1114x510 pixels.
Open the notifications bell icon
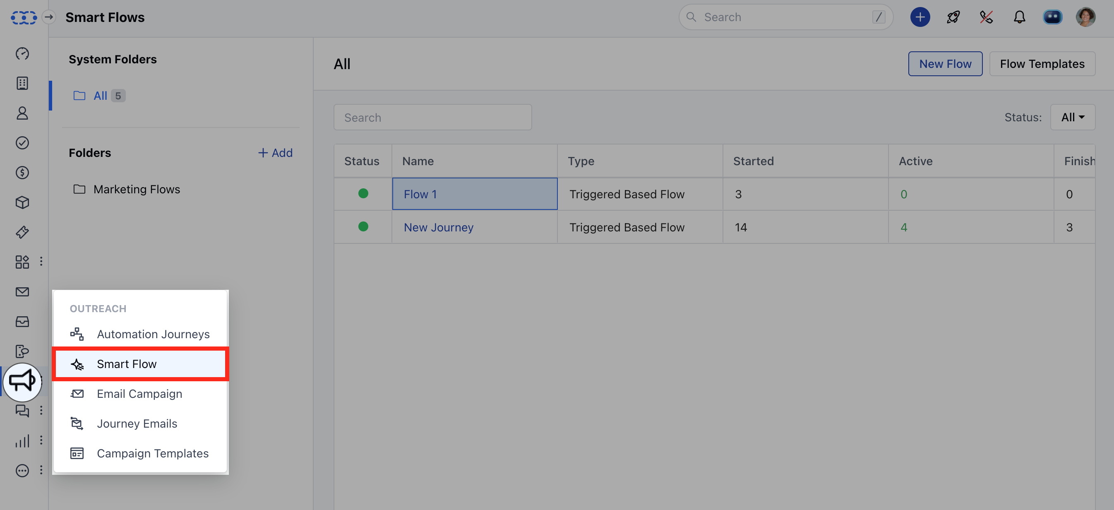(1019, 17)
